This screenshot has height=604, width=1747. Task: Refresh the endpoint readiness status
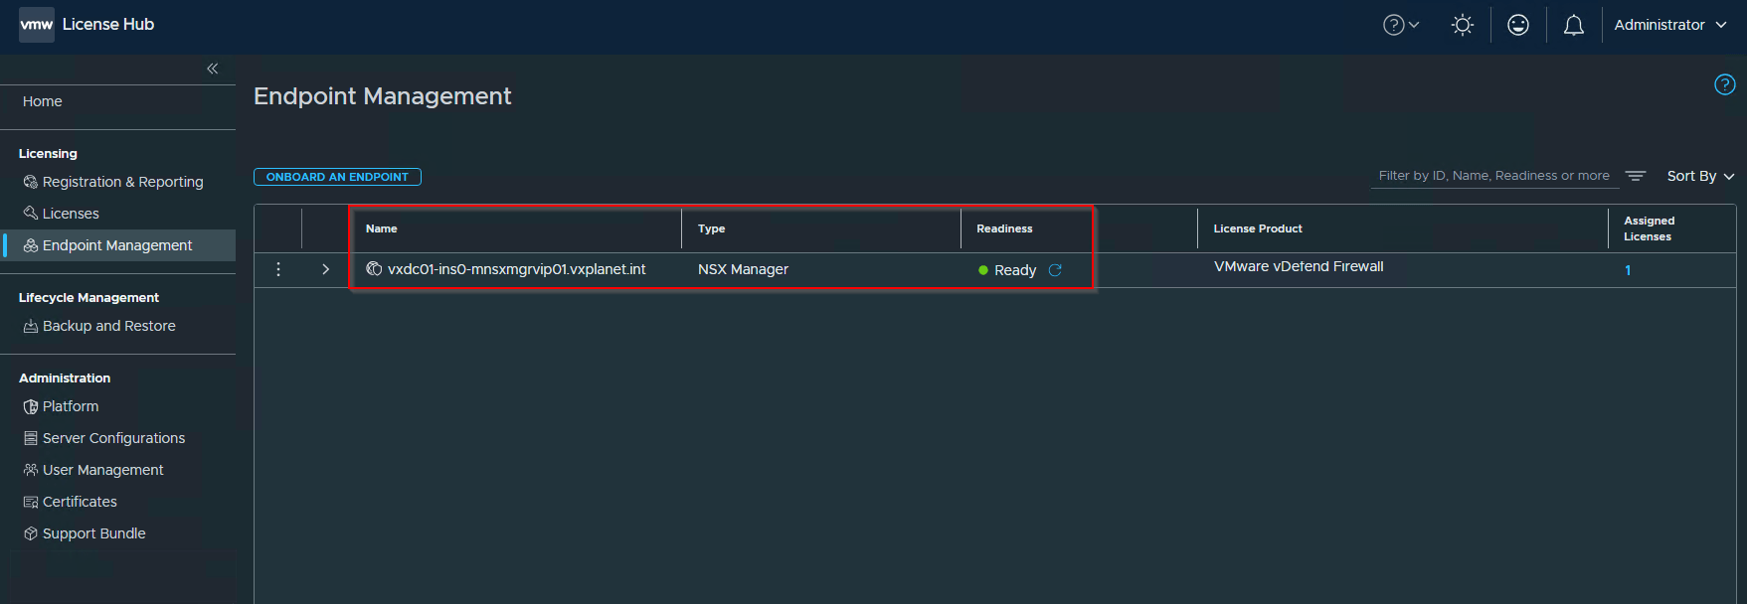(1055, 270)
